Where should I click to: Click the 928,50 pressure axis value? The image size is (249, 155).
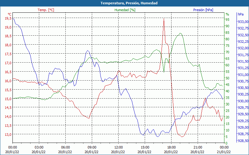tap(243, 141)
